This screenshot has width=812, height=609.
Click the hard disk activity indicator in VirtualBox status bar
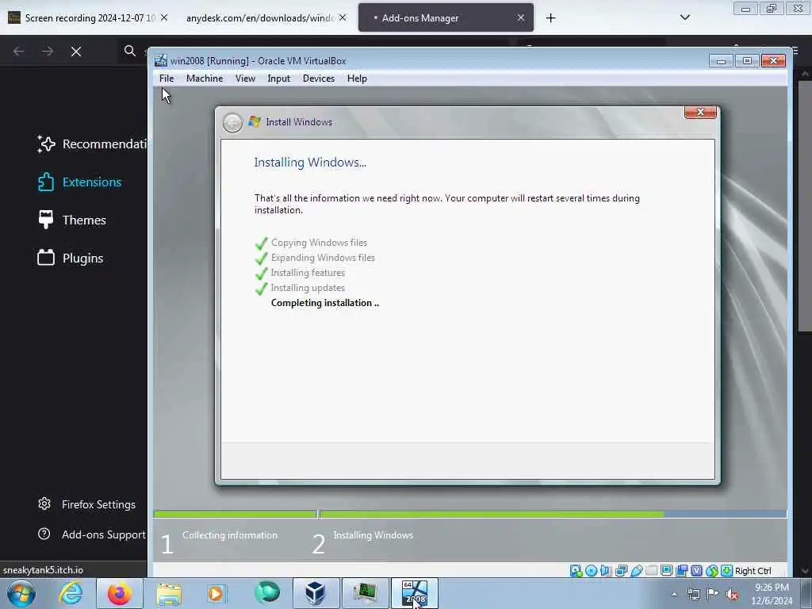(576, 571)
